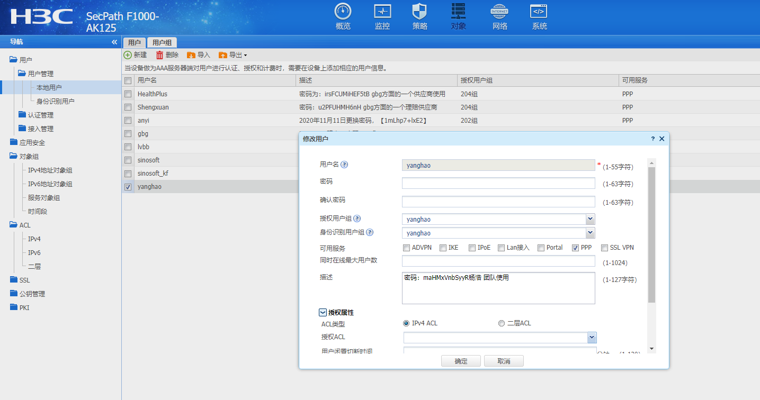This screenshot has width=760, height=400.
Task: Click the 确定 button
Action: tap(461, 361)
